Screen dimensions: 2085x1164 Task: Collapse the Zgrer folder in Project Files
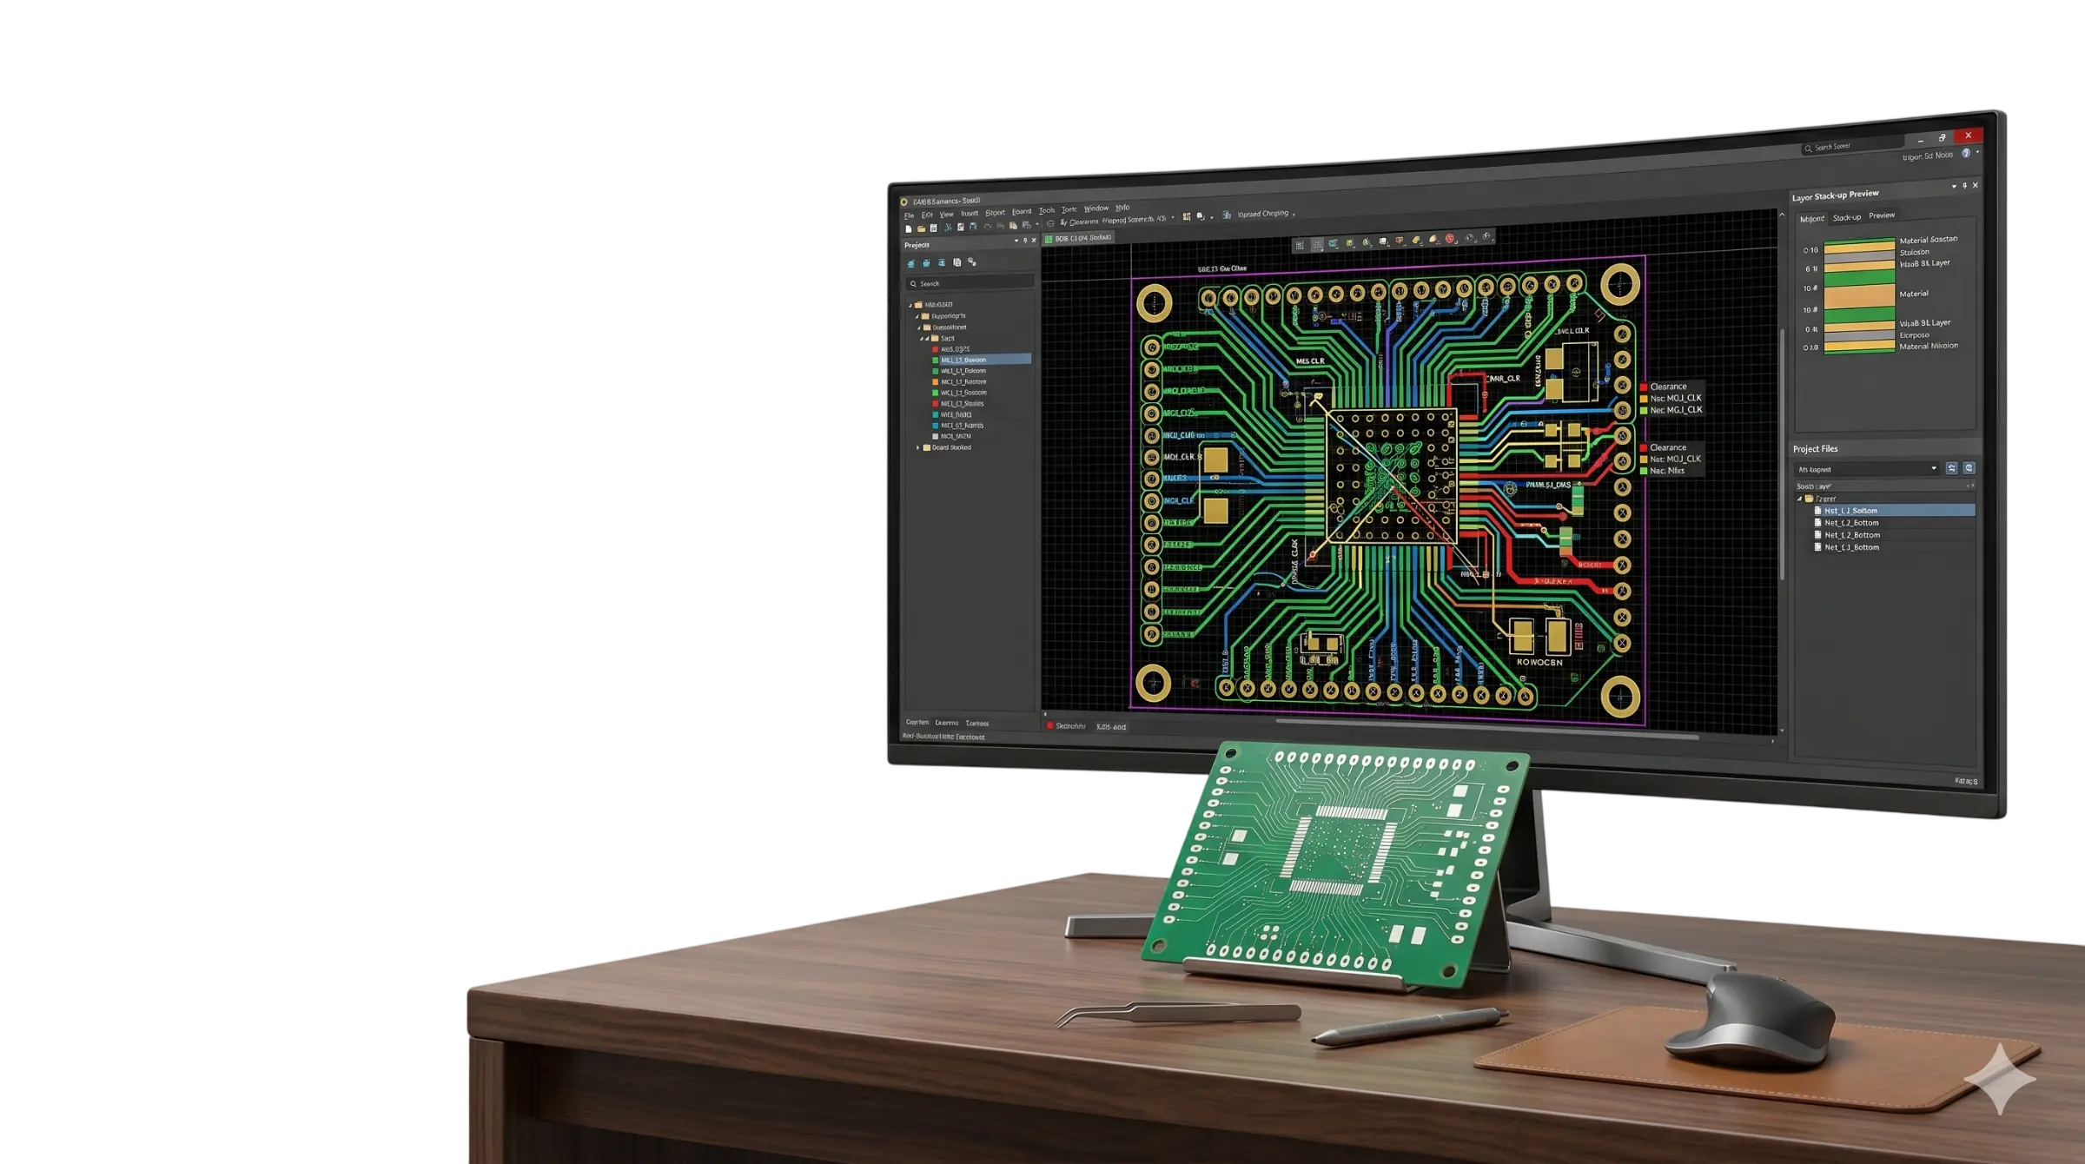[x=1800, y=499]
